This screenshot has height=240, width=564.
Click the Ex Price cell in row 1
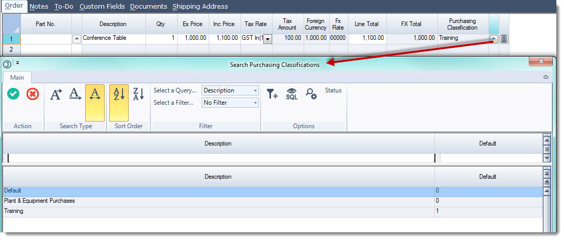coord(193,39)
